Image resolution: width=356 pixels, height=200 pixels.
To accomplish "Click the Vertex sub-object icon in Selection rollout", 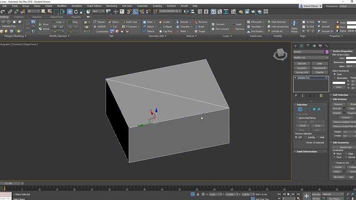I will (x=300, y=109).
